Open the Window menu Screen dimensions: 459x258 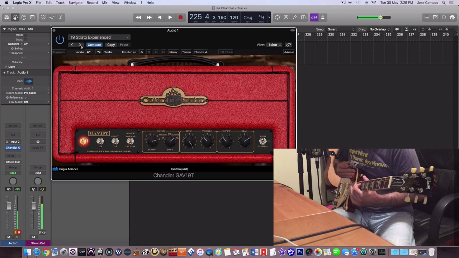(130, 3)
